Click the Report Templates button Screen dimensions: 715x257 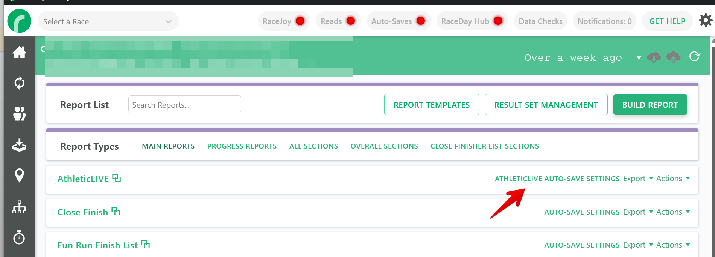click(432, 105)
